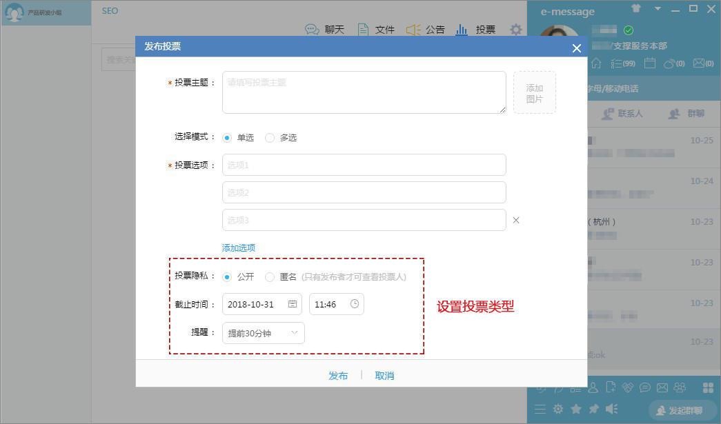Click the 添加图片 upload box
The height and width of the screenshot is (424, 721).
point(534,92)
